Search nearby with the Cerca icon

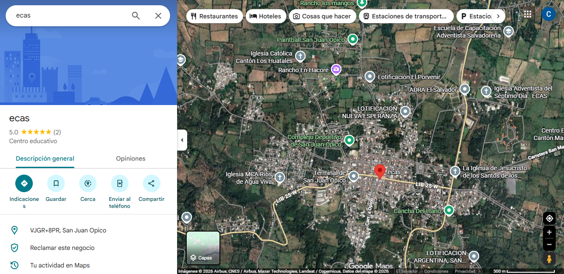coord(88,183)
